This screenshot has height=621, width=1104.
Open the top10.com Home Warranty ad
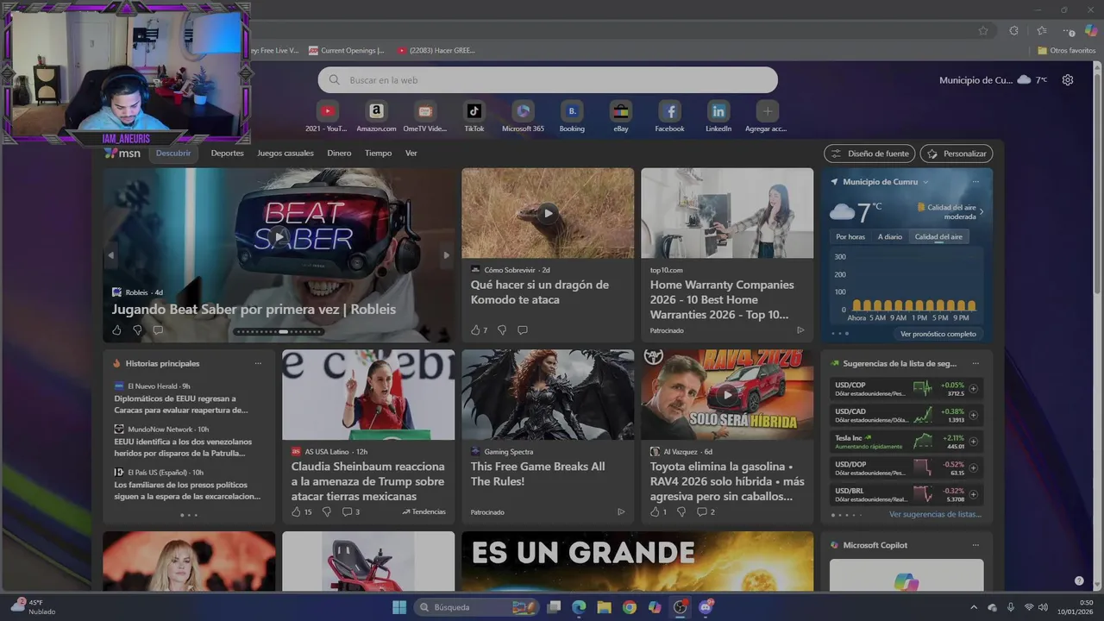coord(727,254)
